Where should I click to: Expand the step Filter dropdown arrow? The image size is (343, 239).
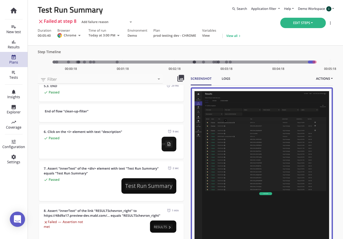tap(159, 79)
